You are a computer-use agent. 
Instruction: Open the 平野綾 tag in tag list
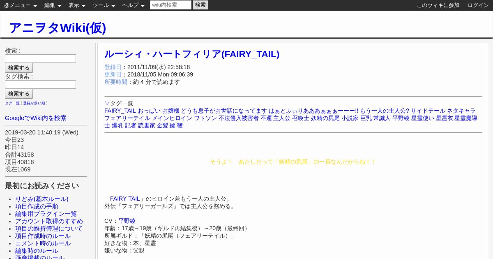pos(401,118)
